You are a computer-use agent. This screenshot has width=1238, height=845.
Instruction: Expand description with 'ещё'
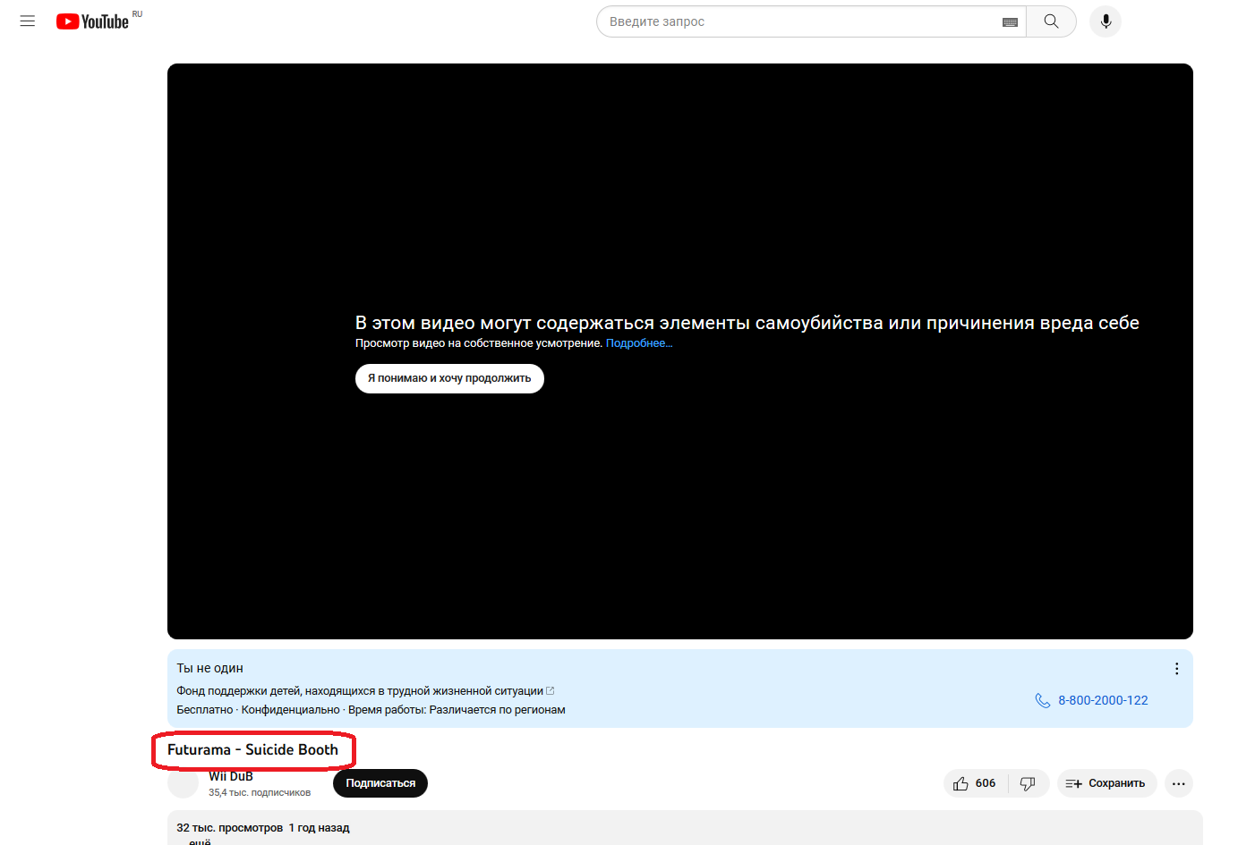[x=200, y=841]
